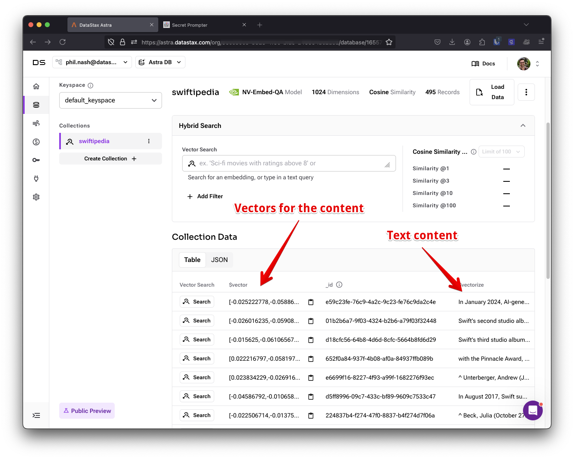Viewport: 574px width, 459px height.
Task: Copy the vector starting with -0.026016235
Action: coord(311,321)
